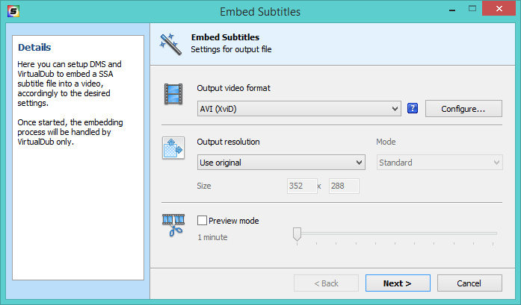Click the < Back button
521x305 pixels.
(326, 283)
